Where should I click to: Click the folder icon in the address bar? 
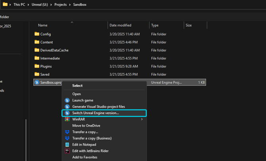click(x=5, y=4)
